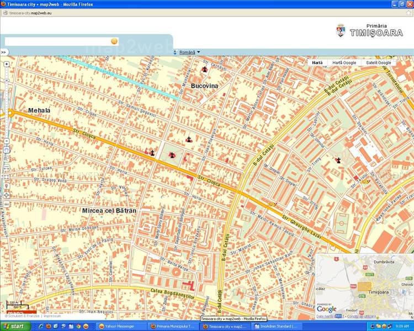The height and width of the screenshot is (331, 414).
Task: Expand the left sidebar panel
Action: tap(3, 52)
